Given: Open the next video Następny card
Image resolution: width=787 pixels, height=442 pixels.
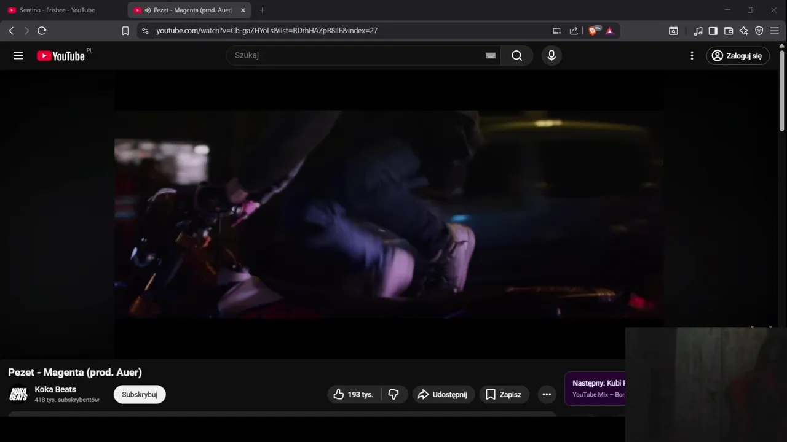Looking at the screenshot, I should tap(595, 389).
